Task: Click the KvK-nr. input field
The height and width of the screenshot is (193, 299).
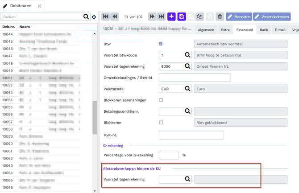Action: point(191,135)
